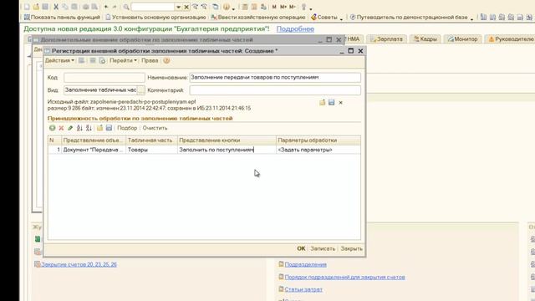Screen dimensions: 535x301
Task: Click the Cut scissors icon in the main toolbar
Action: pos(56,7)
